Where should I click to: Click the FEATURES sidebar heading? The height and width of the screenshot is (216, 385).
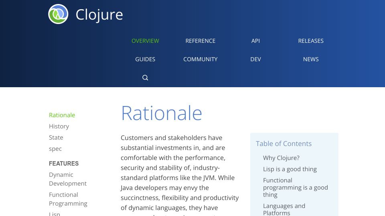tap(64, 164)
